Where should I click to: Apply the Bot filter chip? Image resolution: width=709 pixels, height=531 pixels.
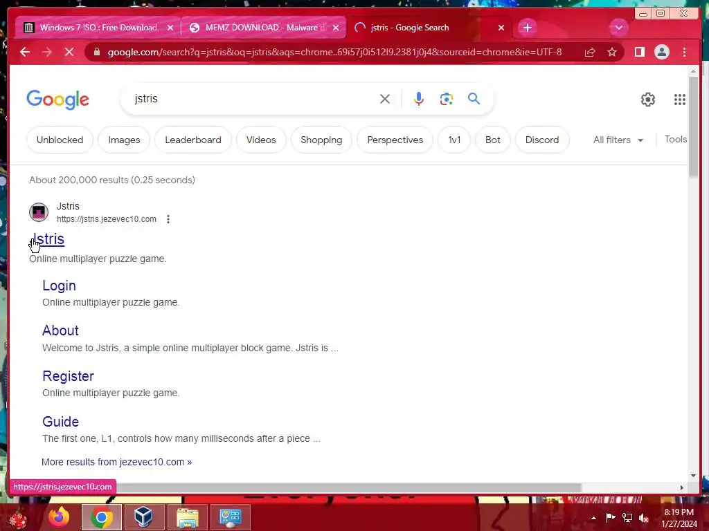coord(493,140)
